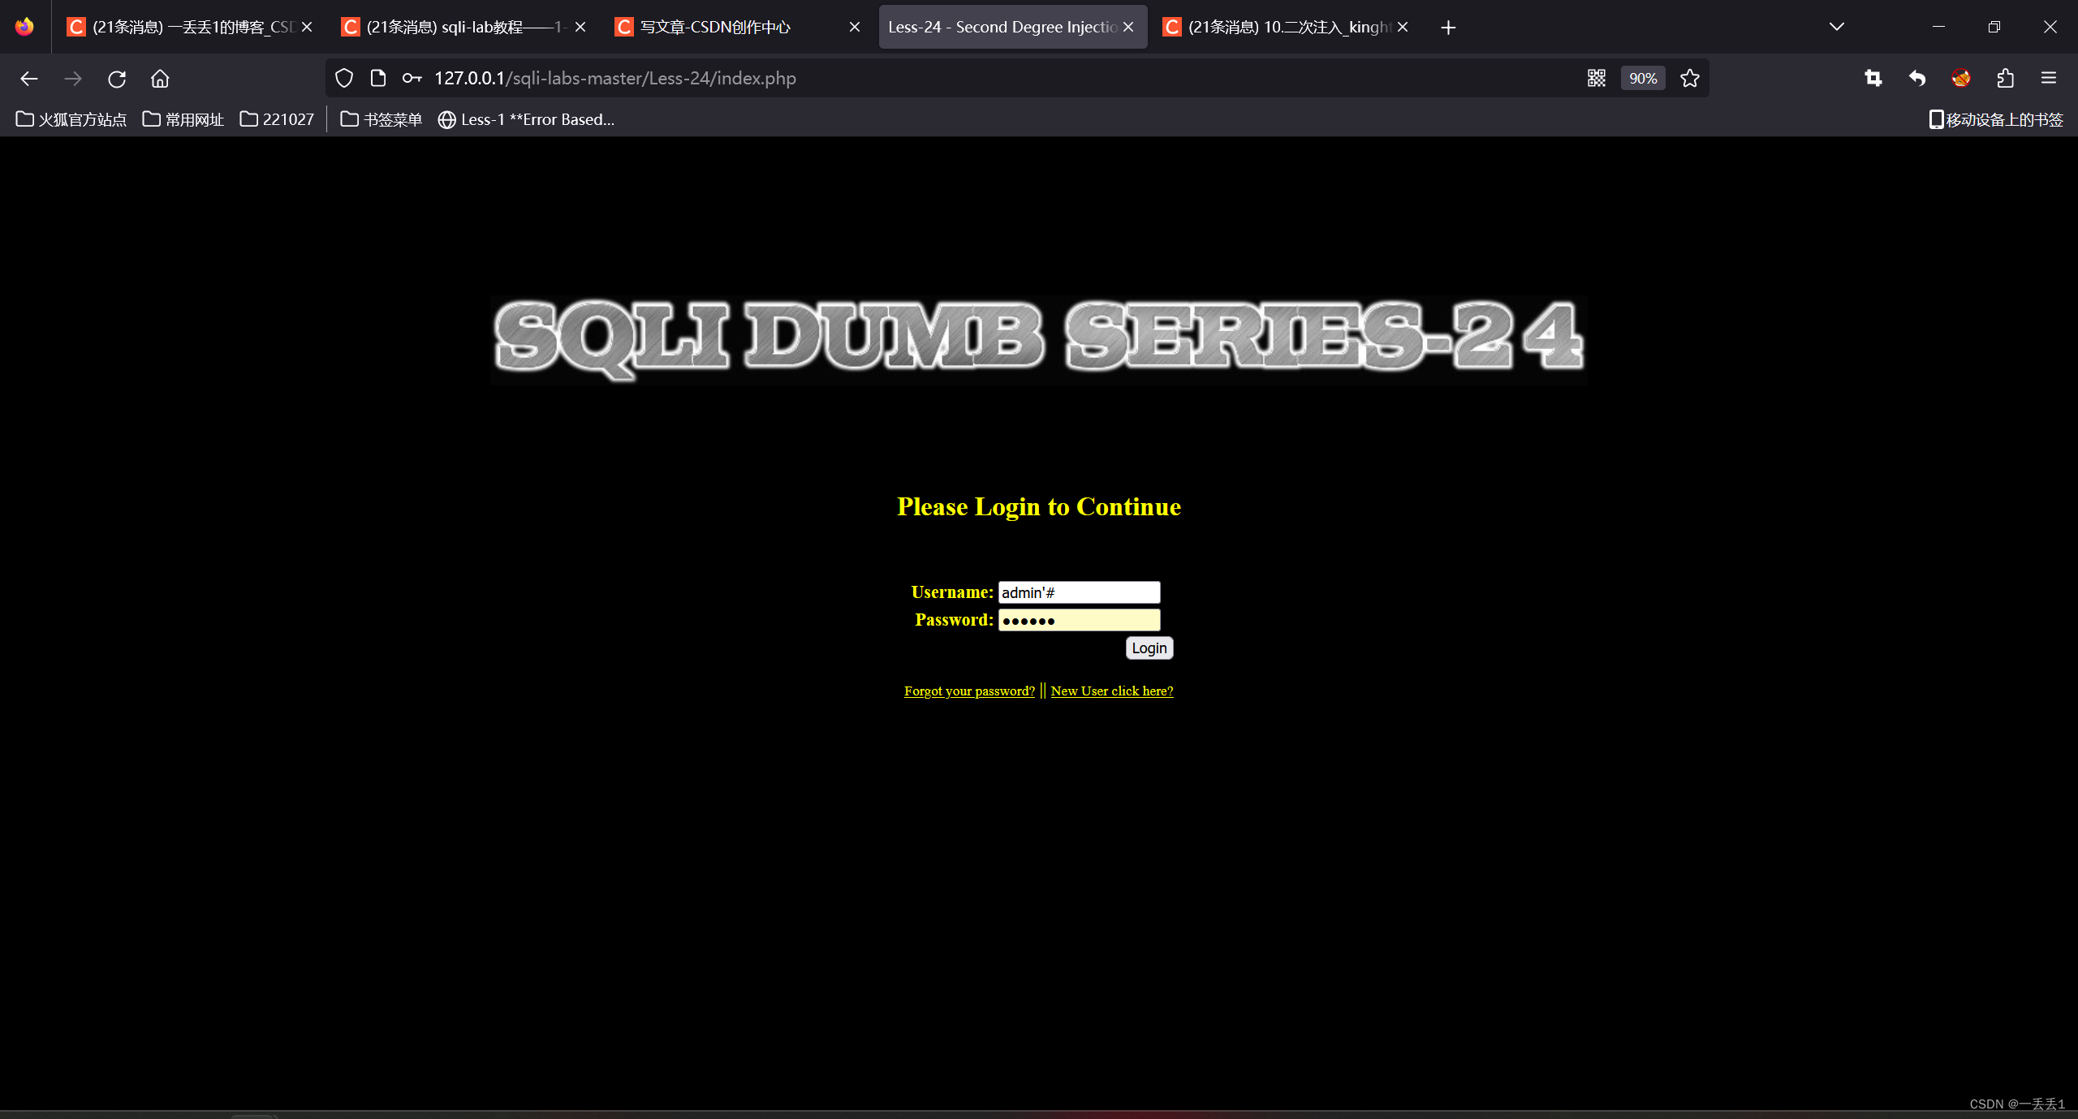The height and width of the screenshot is (1119, 2078).
Task: Reload the current page
Action: coord(116,78)
